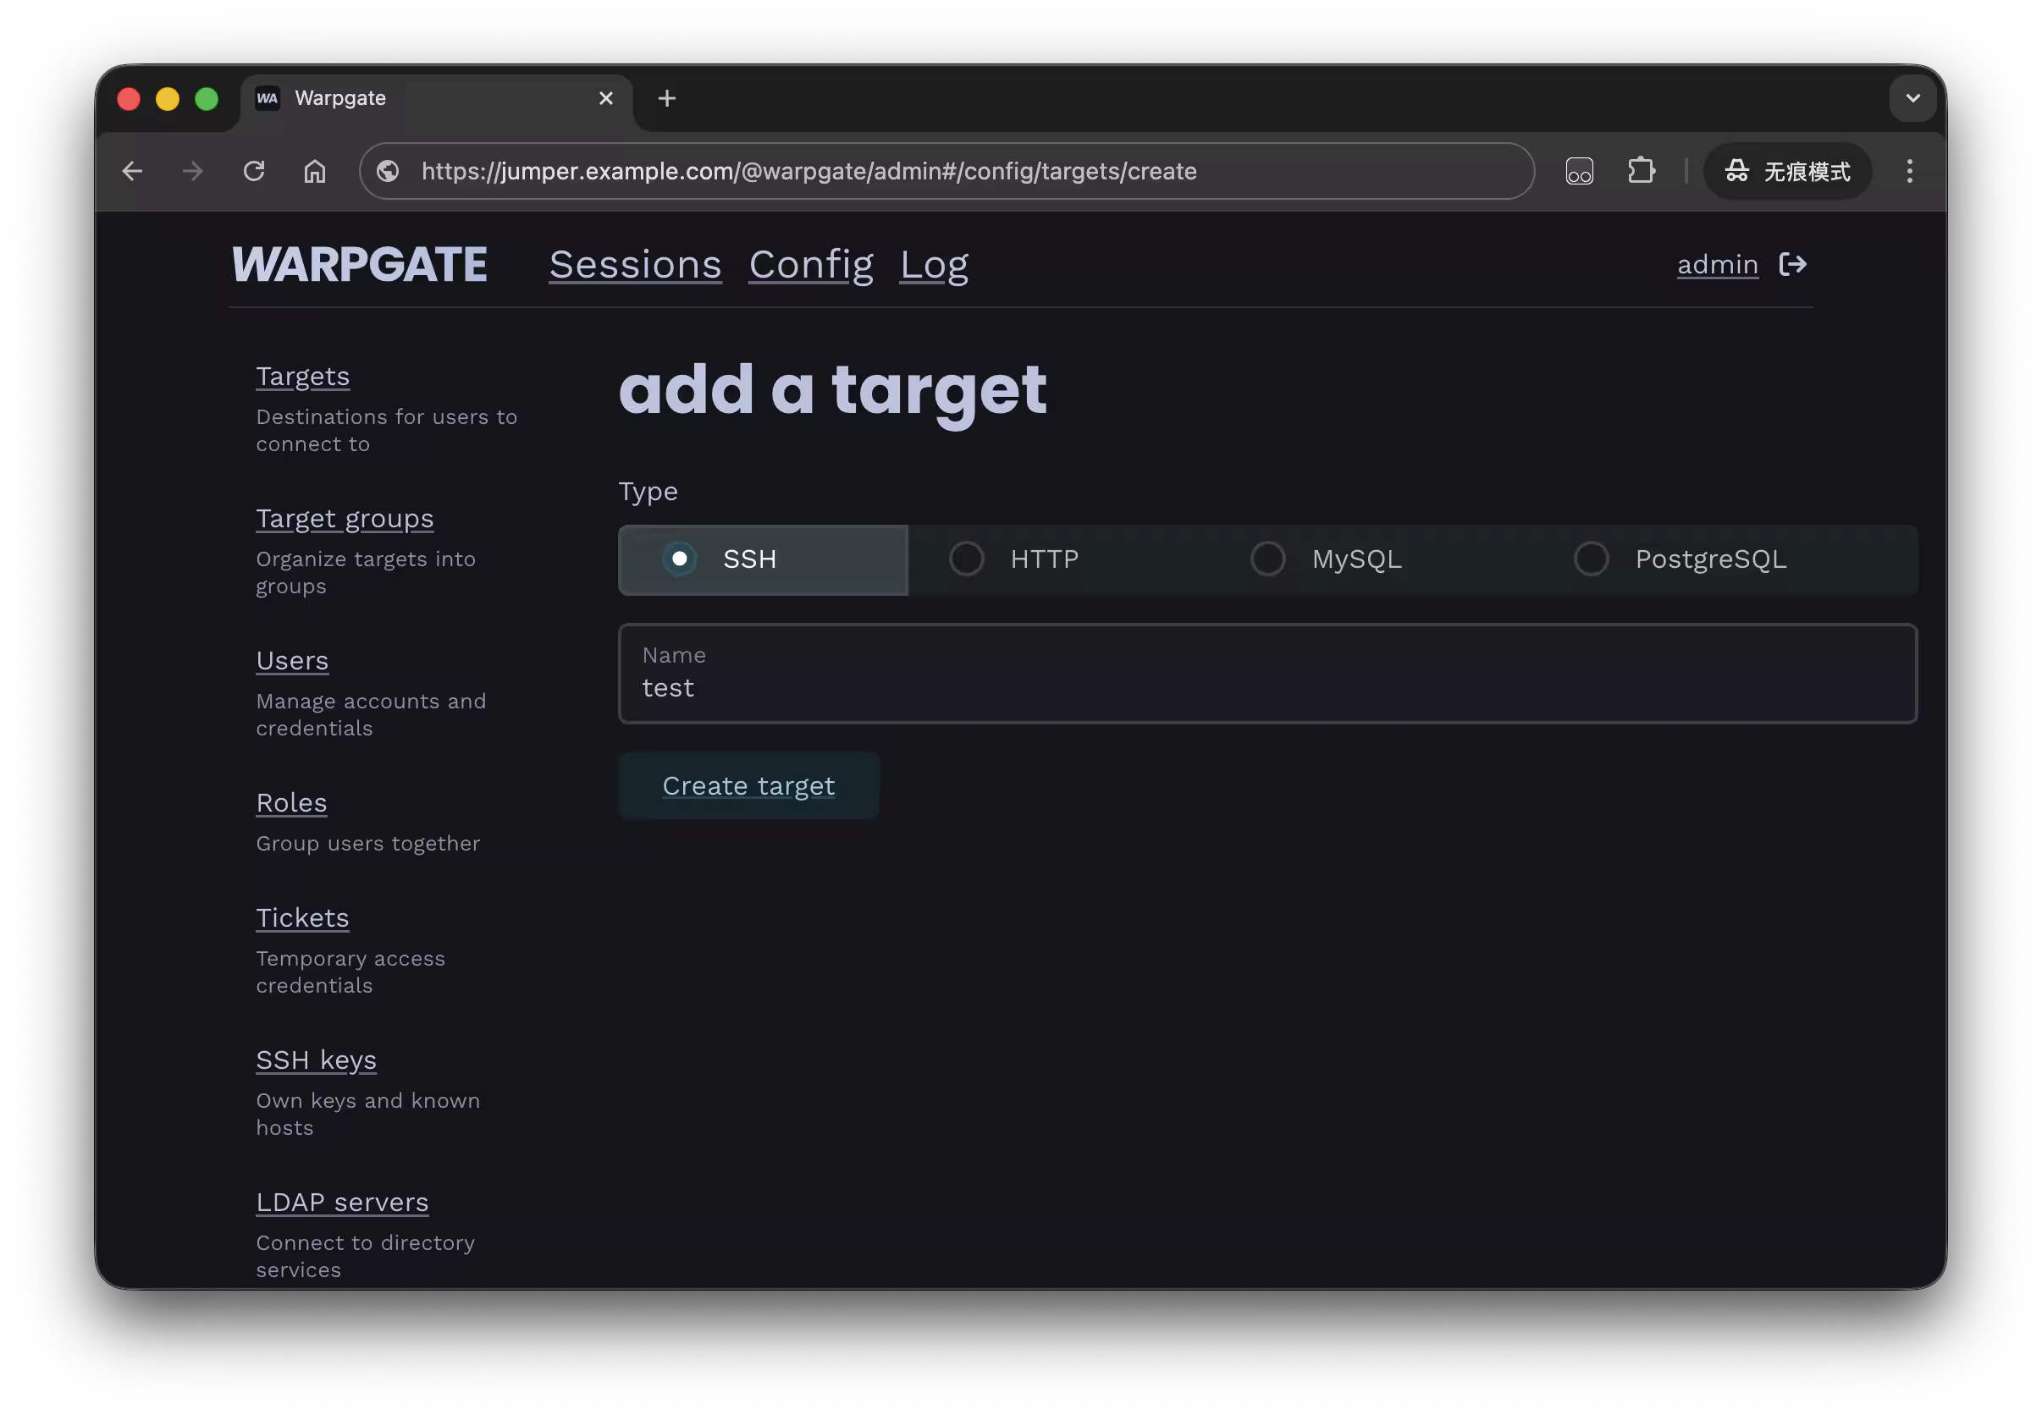This screenshot has width=2042, height=1415.
Task: Open the extensions puzzle icon
Action: (x=1642, y=171)
